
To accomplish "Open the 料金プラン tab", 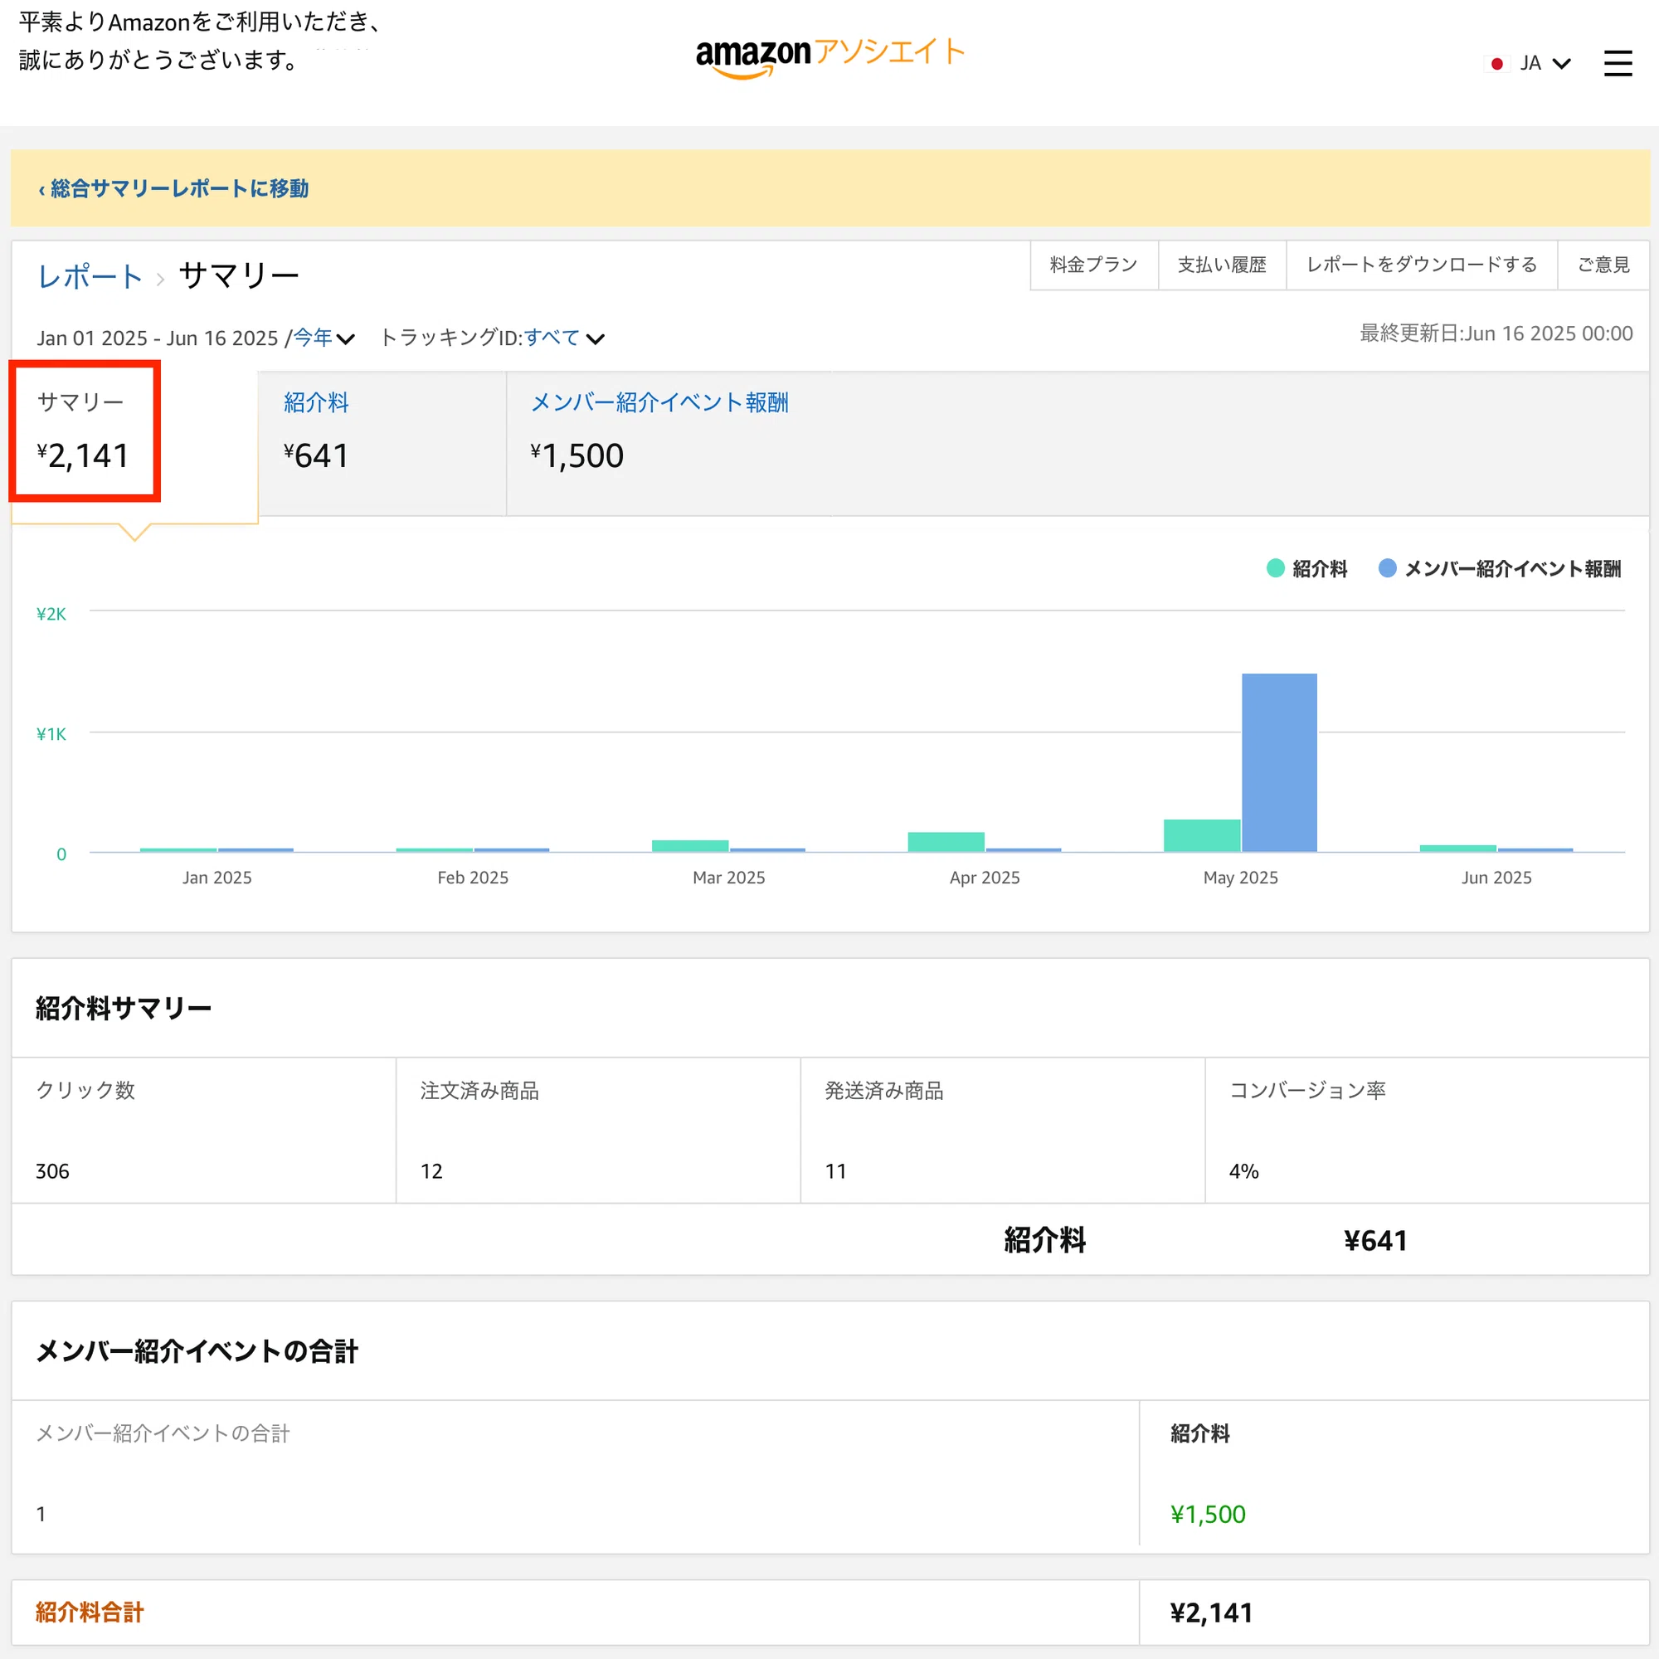I will [1093, 265].
